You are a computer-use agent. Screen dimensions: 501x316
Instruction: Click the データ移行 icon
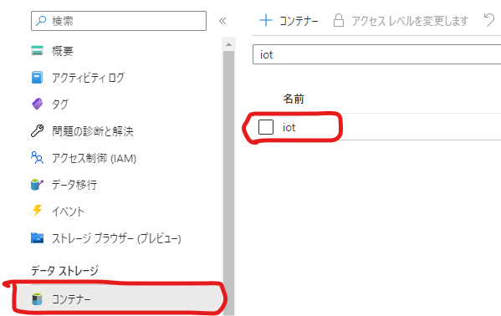click(x=37, y=185)
